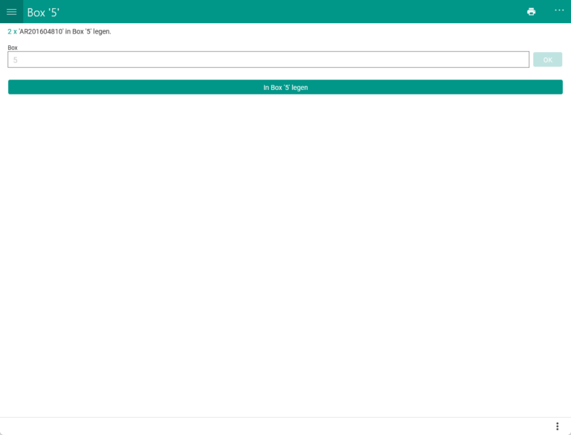Click the green "2 x" quantity text

[12, 32]
